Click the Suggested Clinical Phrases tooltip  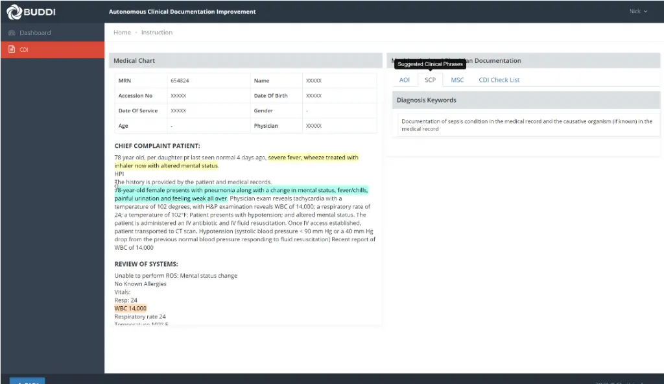431,64
